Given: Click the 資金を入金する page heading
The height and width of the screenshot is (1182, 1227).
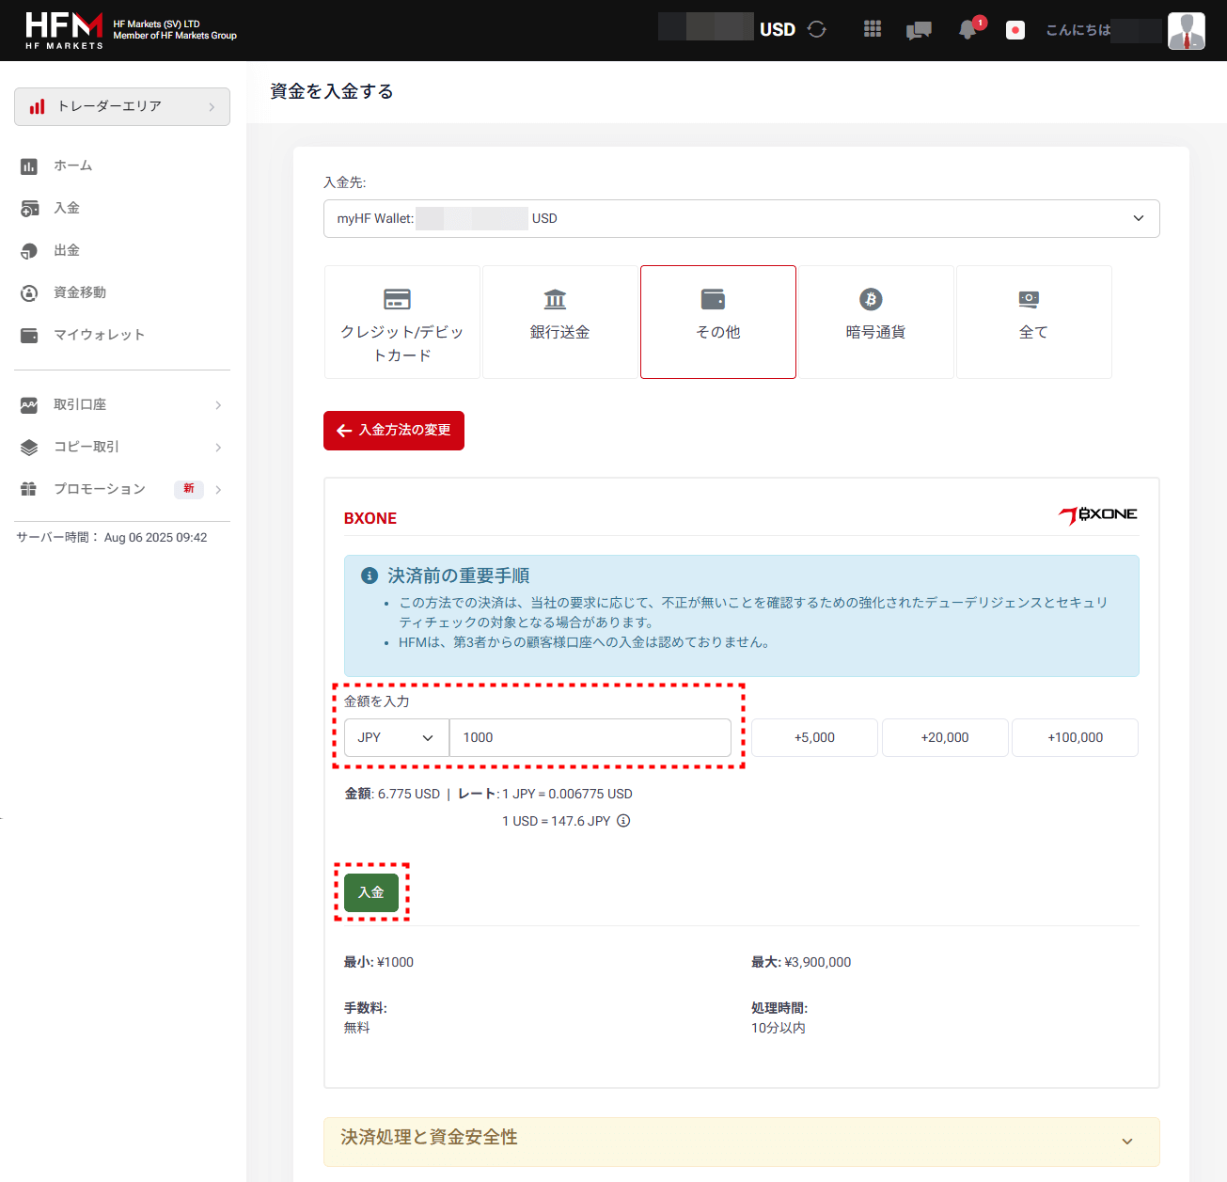Looking at the screenshot, I should [332, 91].
